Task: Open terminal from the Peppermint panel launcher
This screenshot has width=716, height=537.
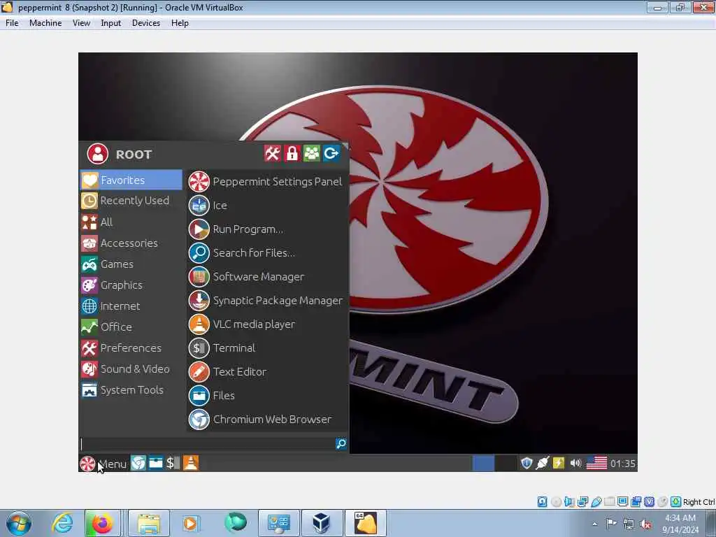Action: [x=173, y=463]
